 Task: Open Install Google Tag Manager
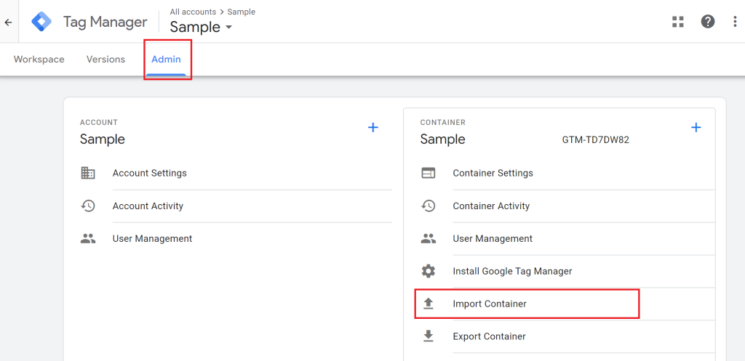click(x=513, y=272)
